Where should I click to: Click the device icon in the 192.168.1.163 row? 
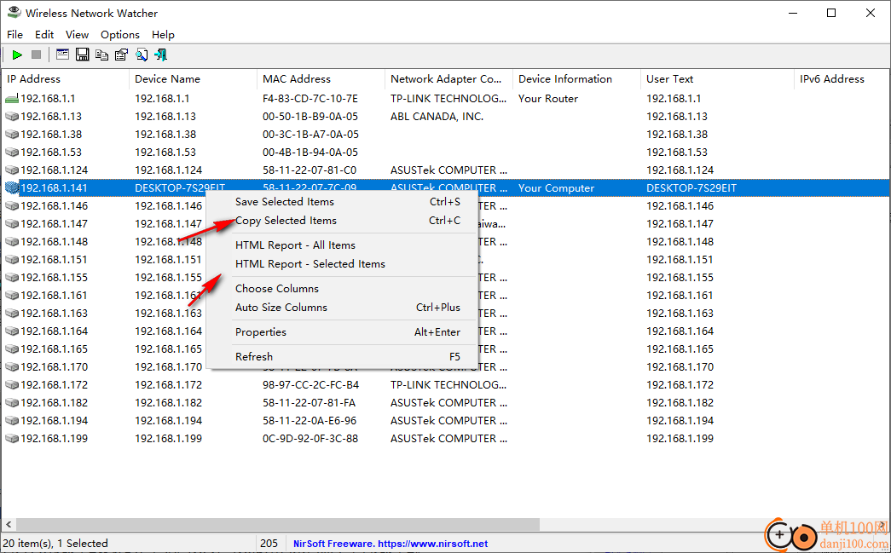pyautogui.click(x=12, y=314)
